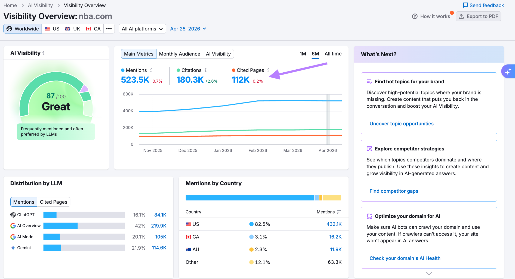Click the Find hot topics card icon
The image size is (515, 279).
(x=369, y=81)
